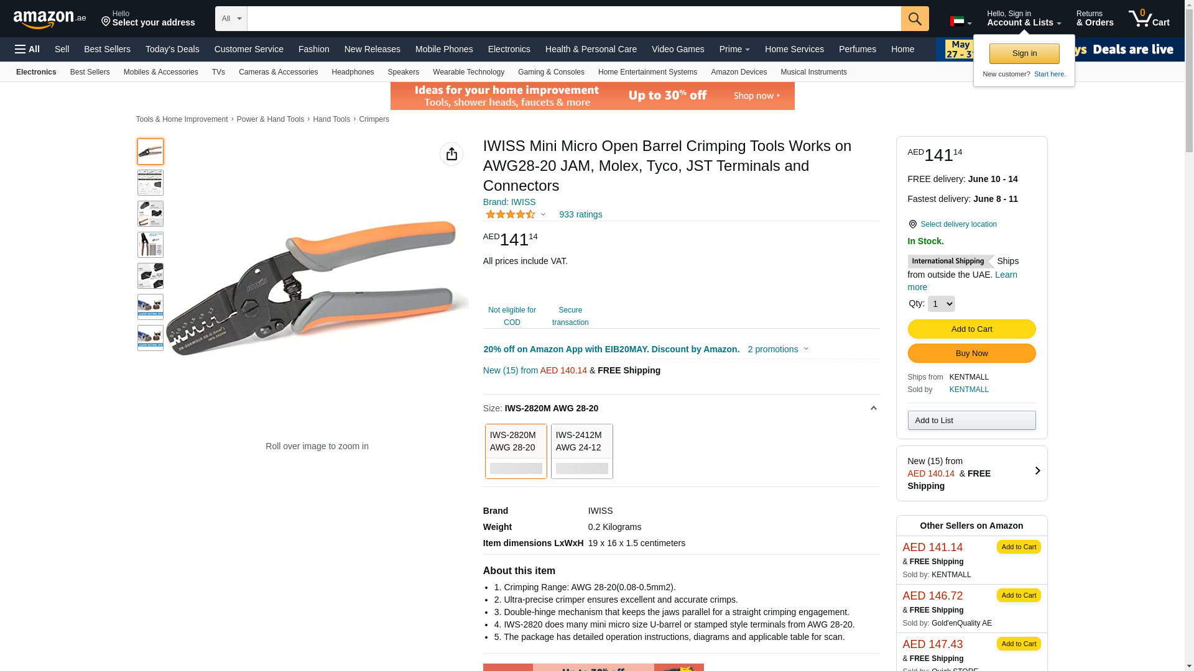This screenshot has height=671, width=1194.
Task: Open the UAE flag language selector
Action: [961, 22]
